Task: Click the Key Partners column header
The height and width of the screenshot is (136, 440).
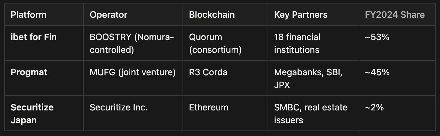Action: pyautogui.click(x=301, y=15)
